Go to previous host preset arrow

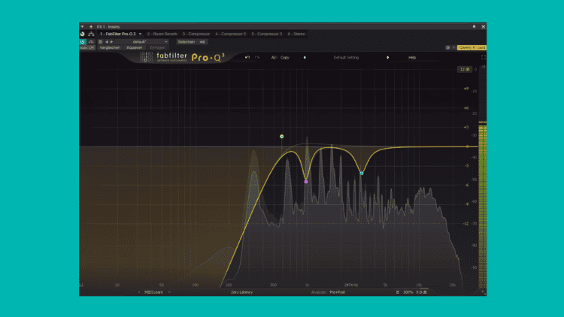click(x=107, y=42)
